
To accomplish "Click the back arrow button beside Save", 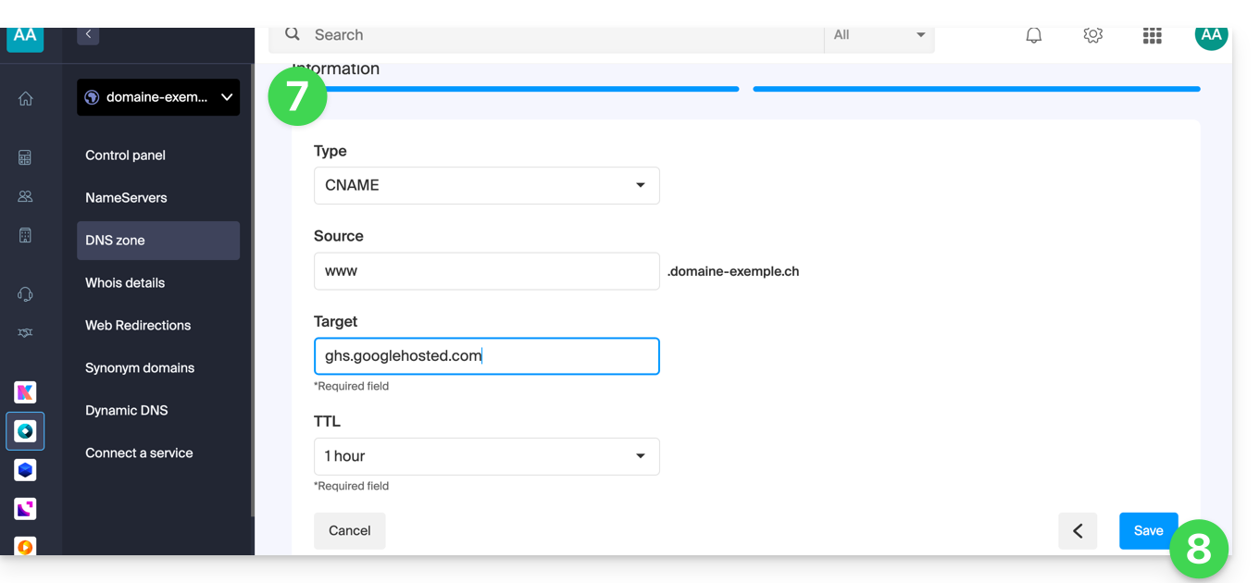I will 1078,530.
